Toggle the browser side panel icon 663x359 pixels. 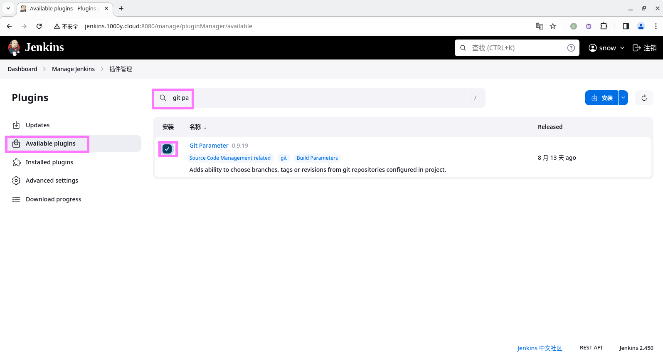click(626, 26)
